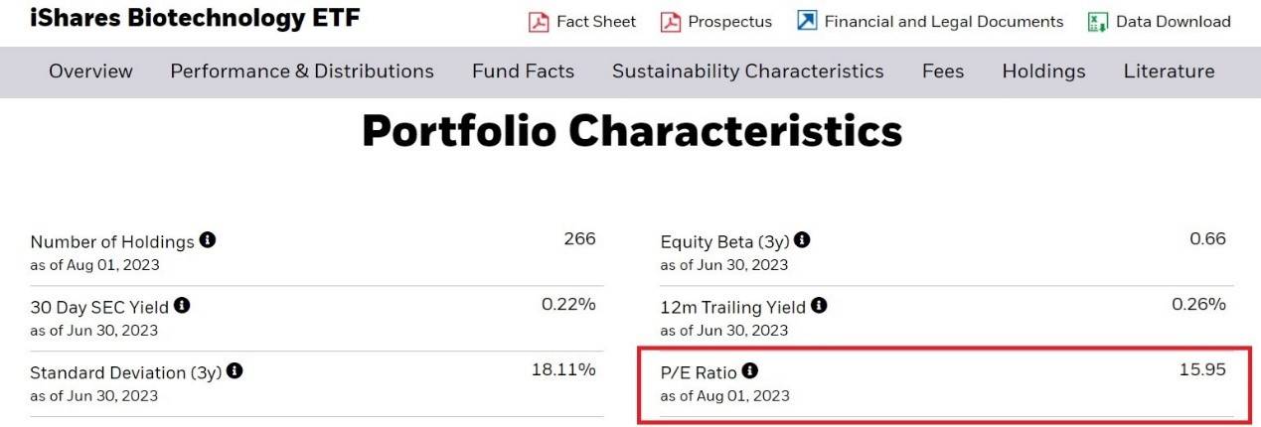The image size is (1261, 427).
Task: Click info icon for Standard Deviation (3y)
Action: [x=235, y=371]
